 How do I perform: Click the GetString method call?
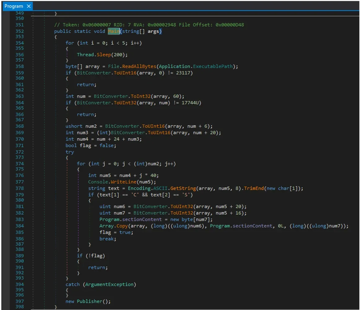click(183, 188)
